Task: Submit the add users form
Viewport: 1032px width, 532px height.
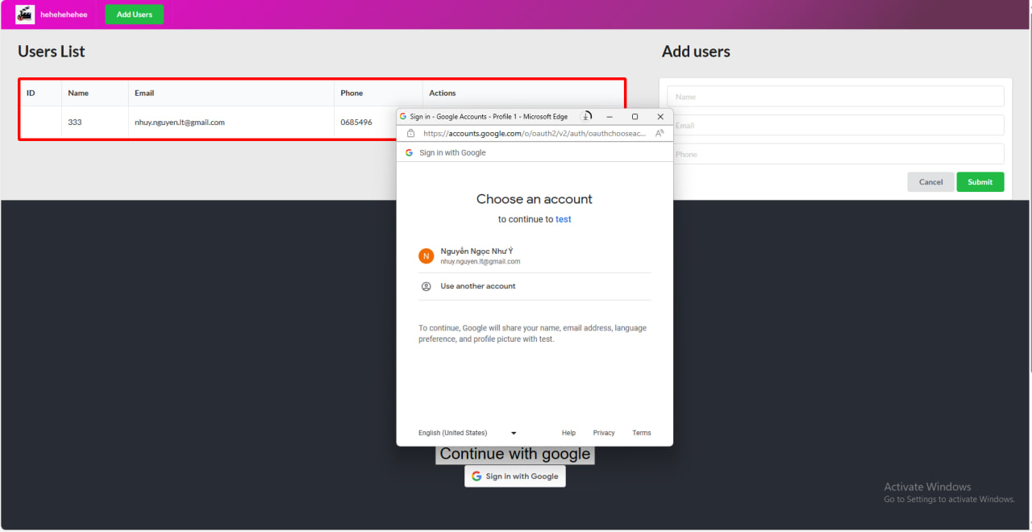Action: [980, 181]
